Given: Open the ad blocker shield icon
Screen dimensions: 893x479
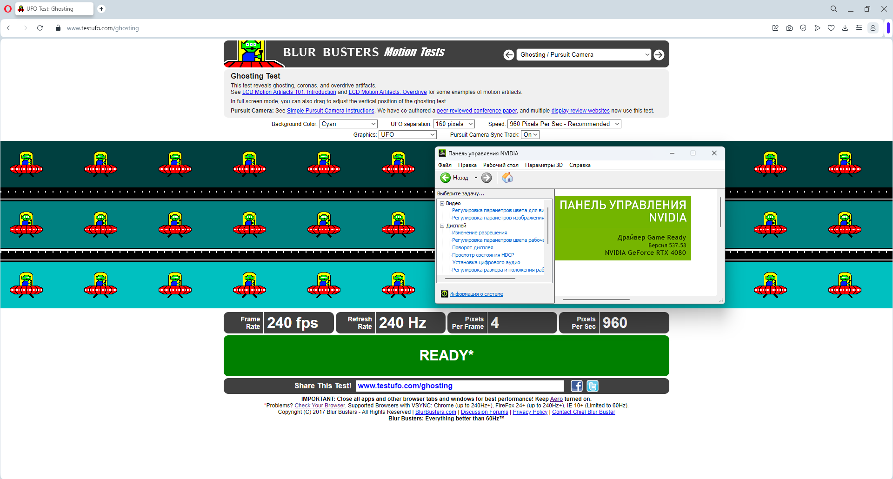Looking at the screenshot, I should (803, 28).
